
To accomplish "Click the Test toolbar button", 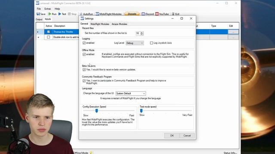I will 62,14.
